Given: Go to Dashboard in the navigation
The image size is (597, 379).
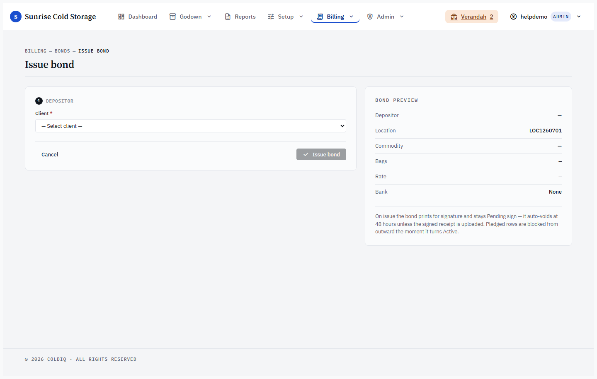Looking at the screenshot, I should (138, 17).
